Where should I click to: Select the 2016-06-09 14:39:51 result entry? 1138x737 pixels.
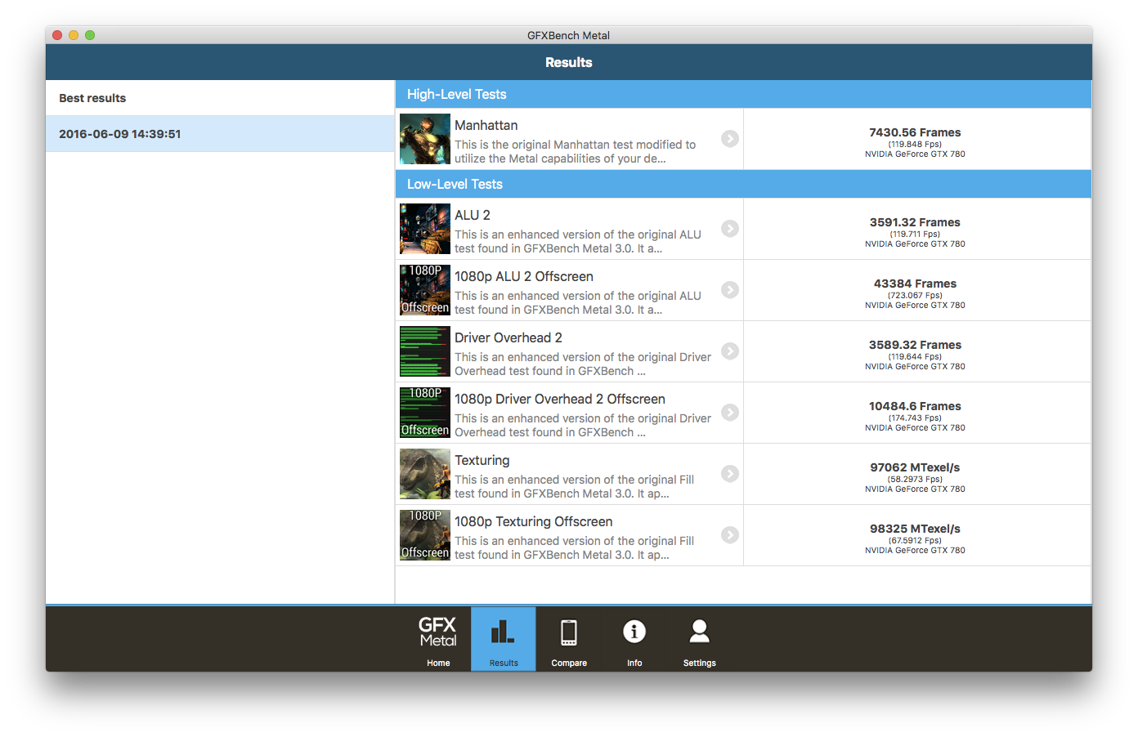(220, 134)
